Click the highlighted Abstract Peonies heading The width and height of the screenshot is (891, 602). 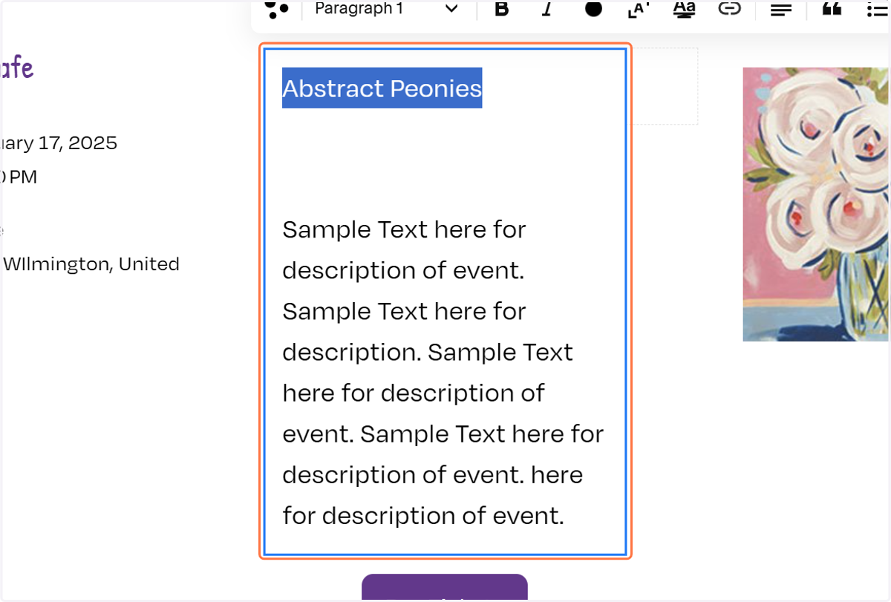382,88
